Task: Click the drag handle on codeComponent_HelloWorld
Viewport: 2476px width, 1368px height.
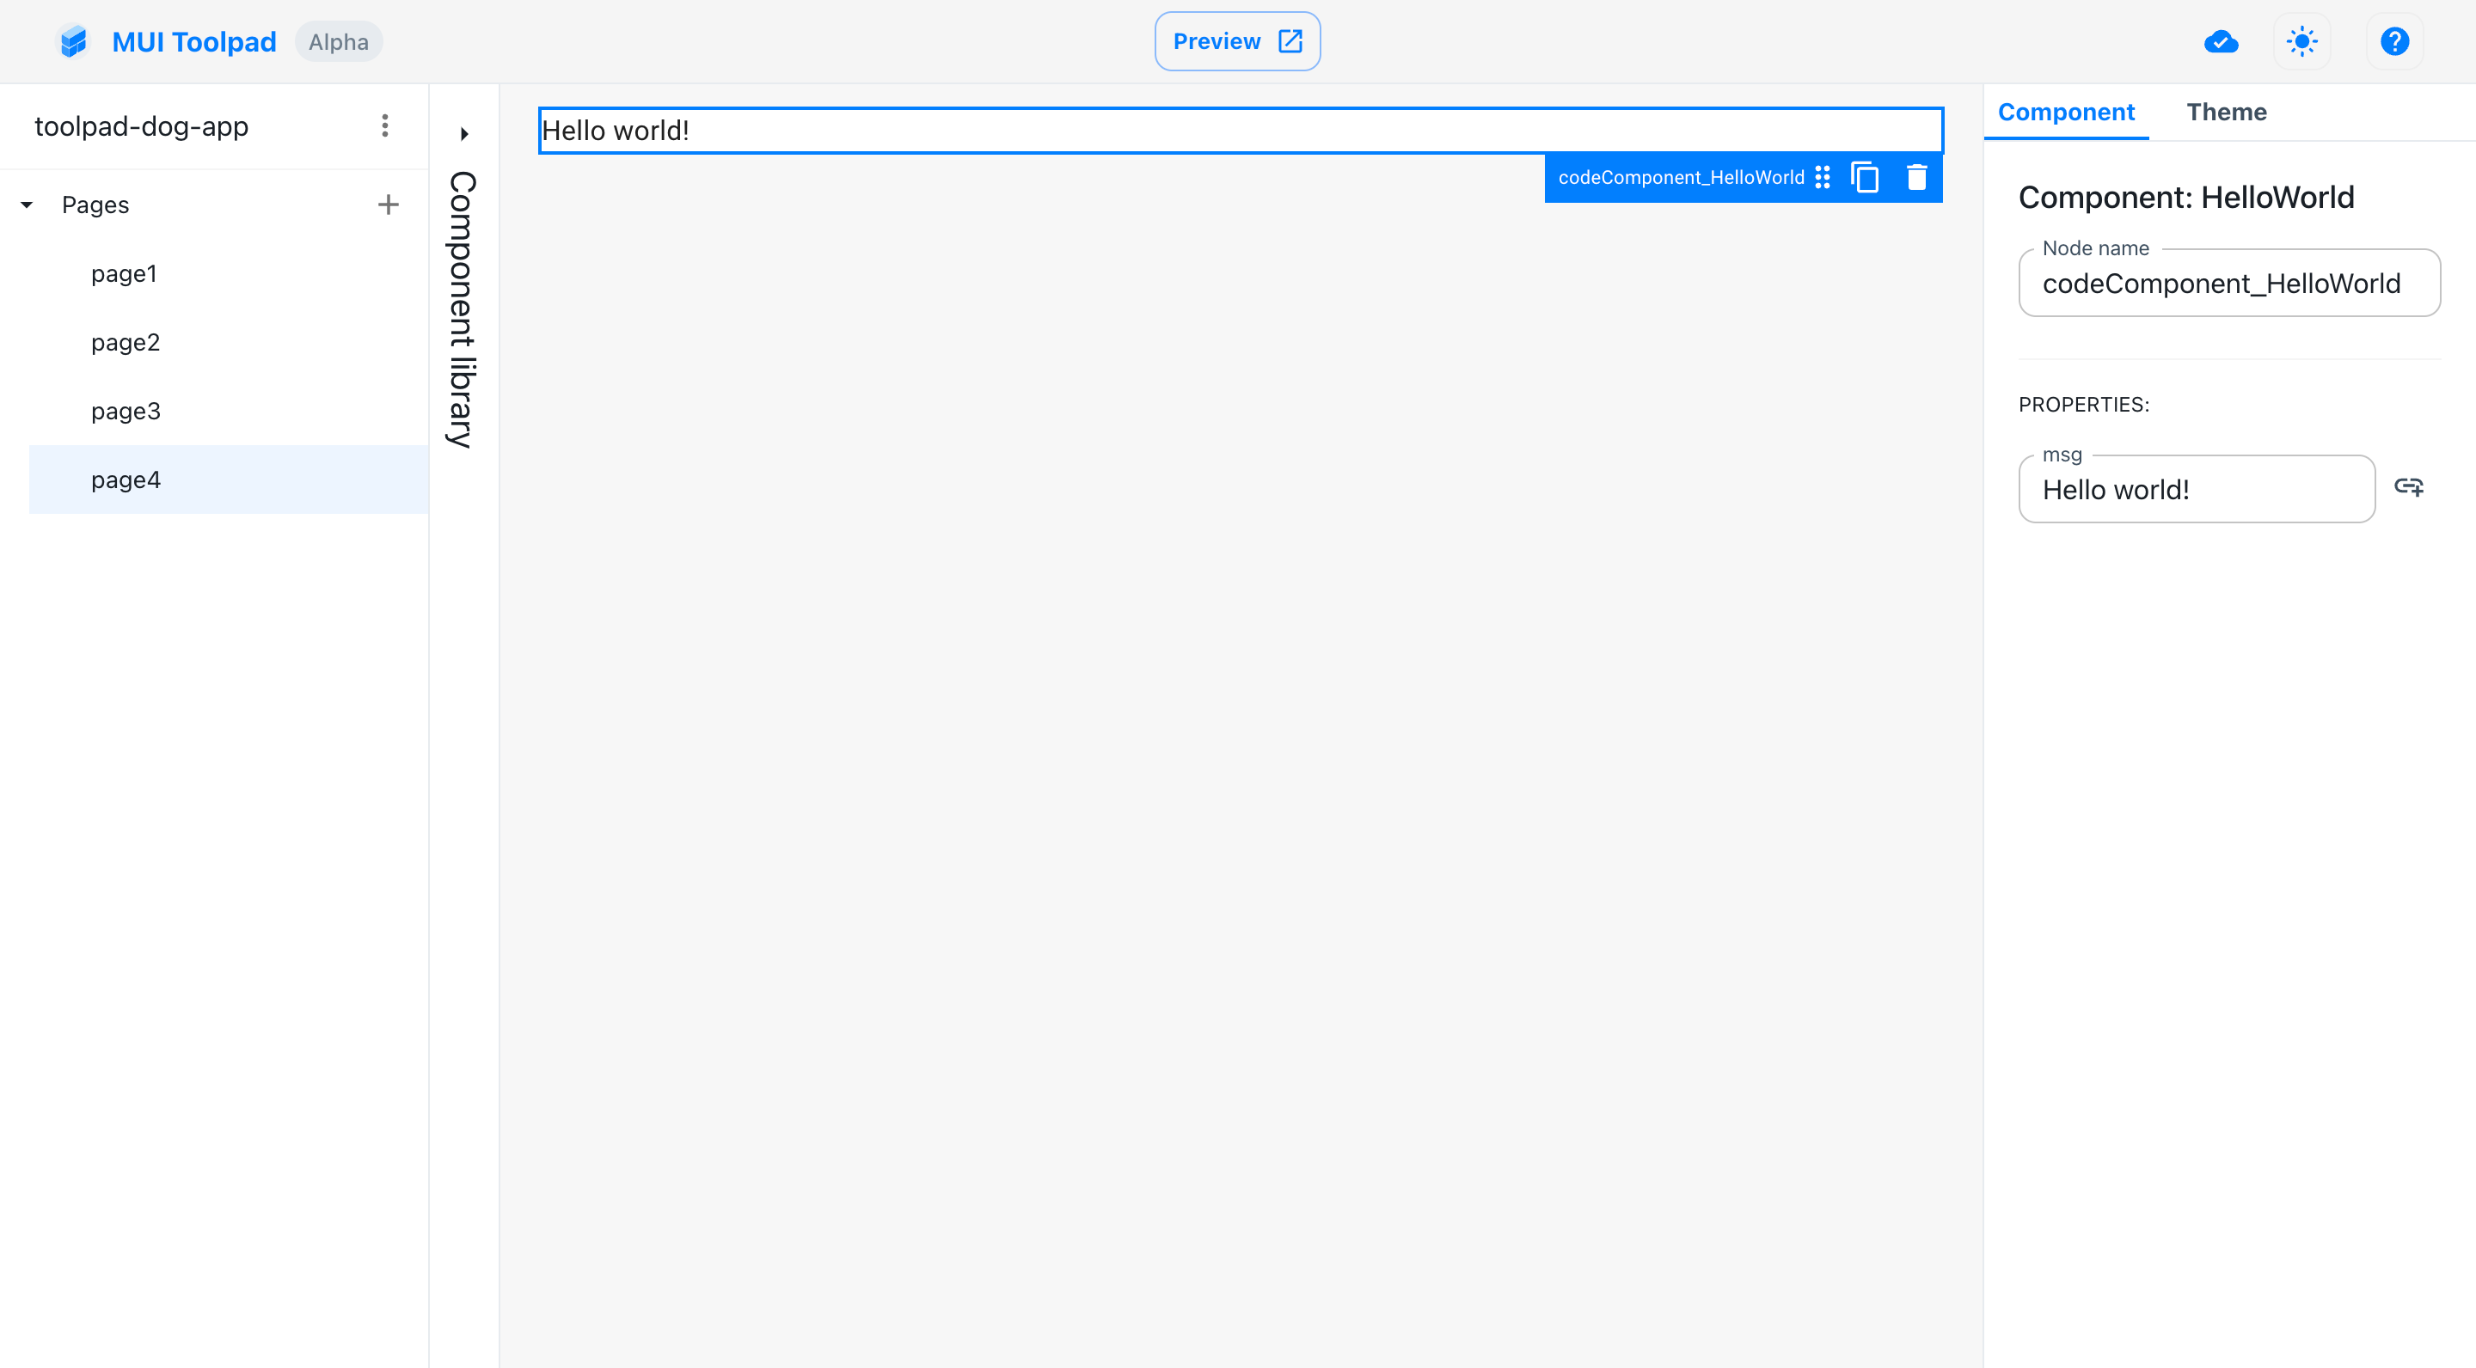Action: click(1823, 178)
